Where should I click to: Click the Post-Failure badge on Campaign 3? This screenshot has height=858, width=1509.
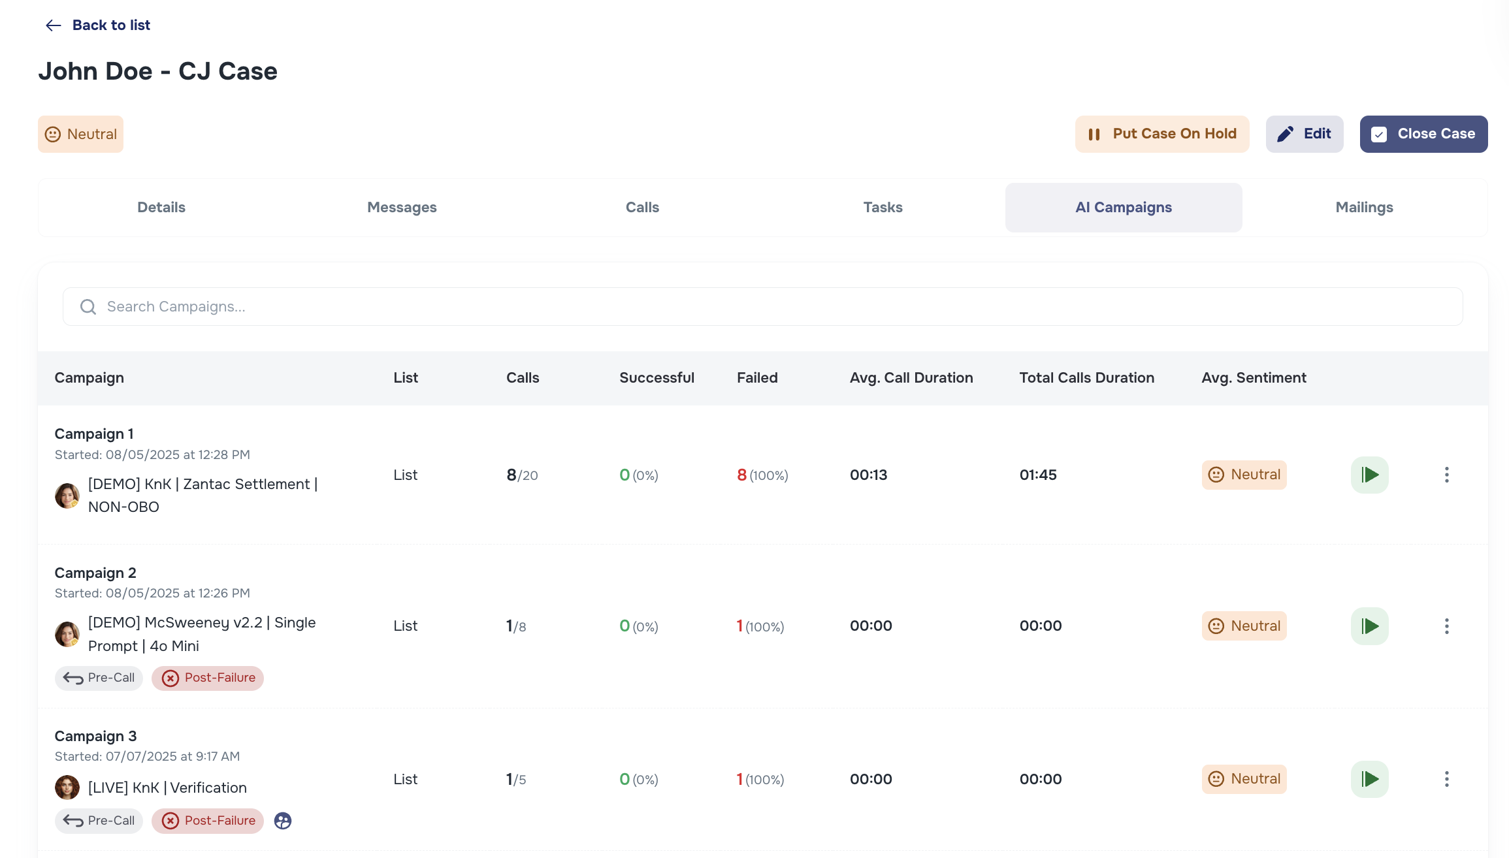tap(208, 821)
